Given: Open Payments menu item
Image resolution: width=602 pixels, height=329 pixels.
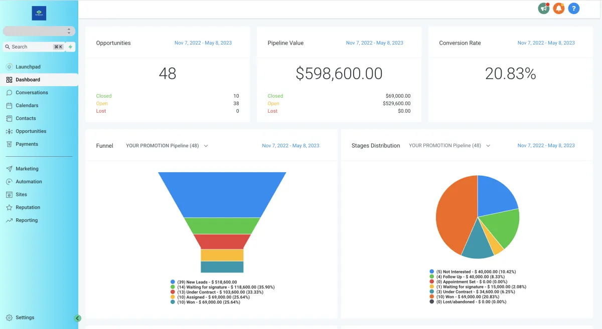Looking at the screenshot, I should [x=27, y=144].
